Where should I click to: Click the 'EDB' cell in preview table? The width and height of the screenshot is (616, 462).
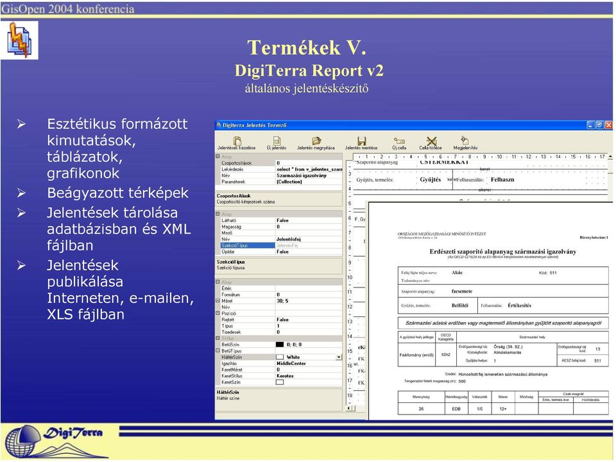click(x=456, y=409)
